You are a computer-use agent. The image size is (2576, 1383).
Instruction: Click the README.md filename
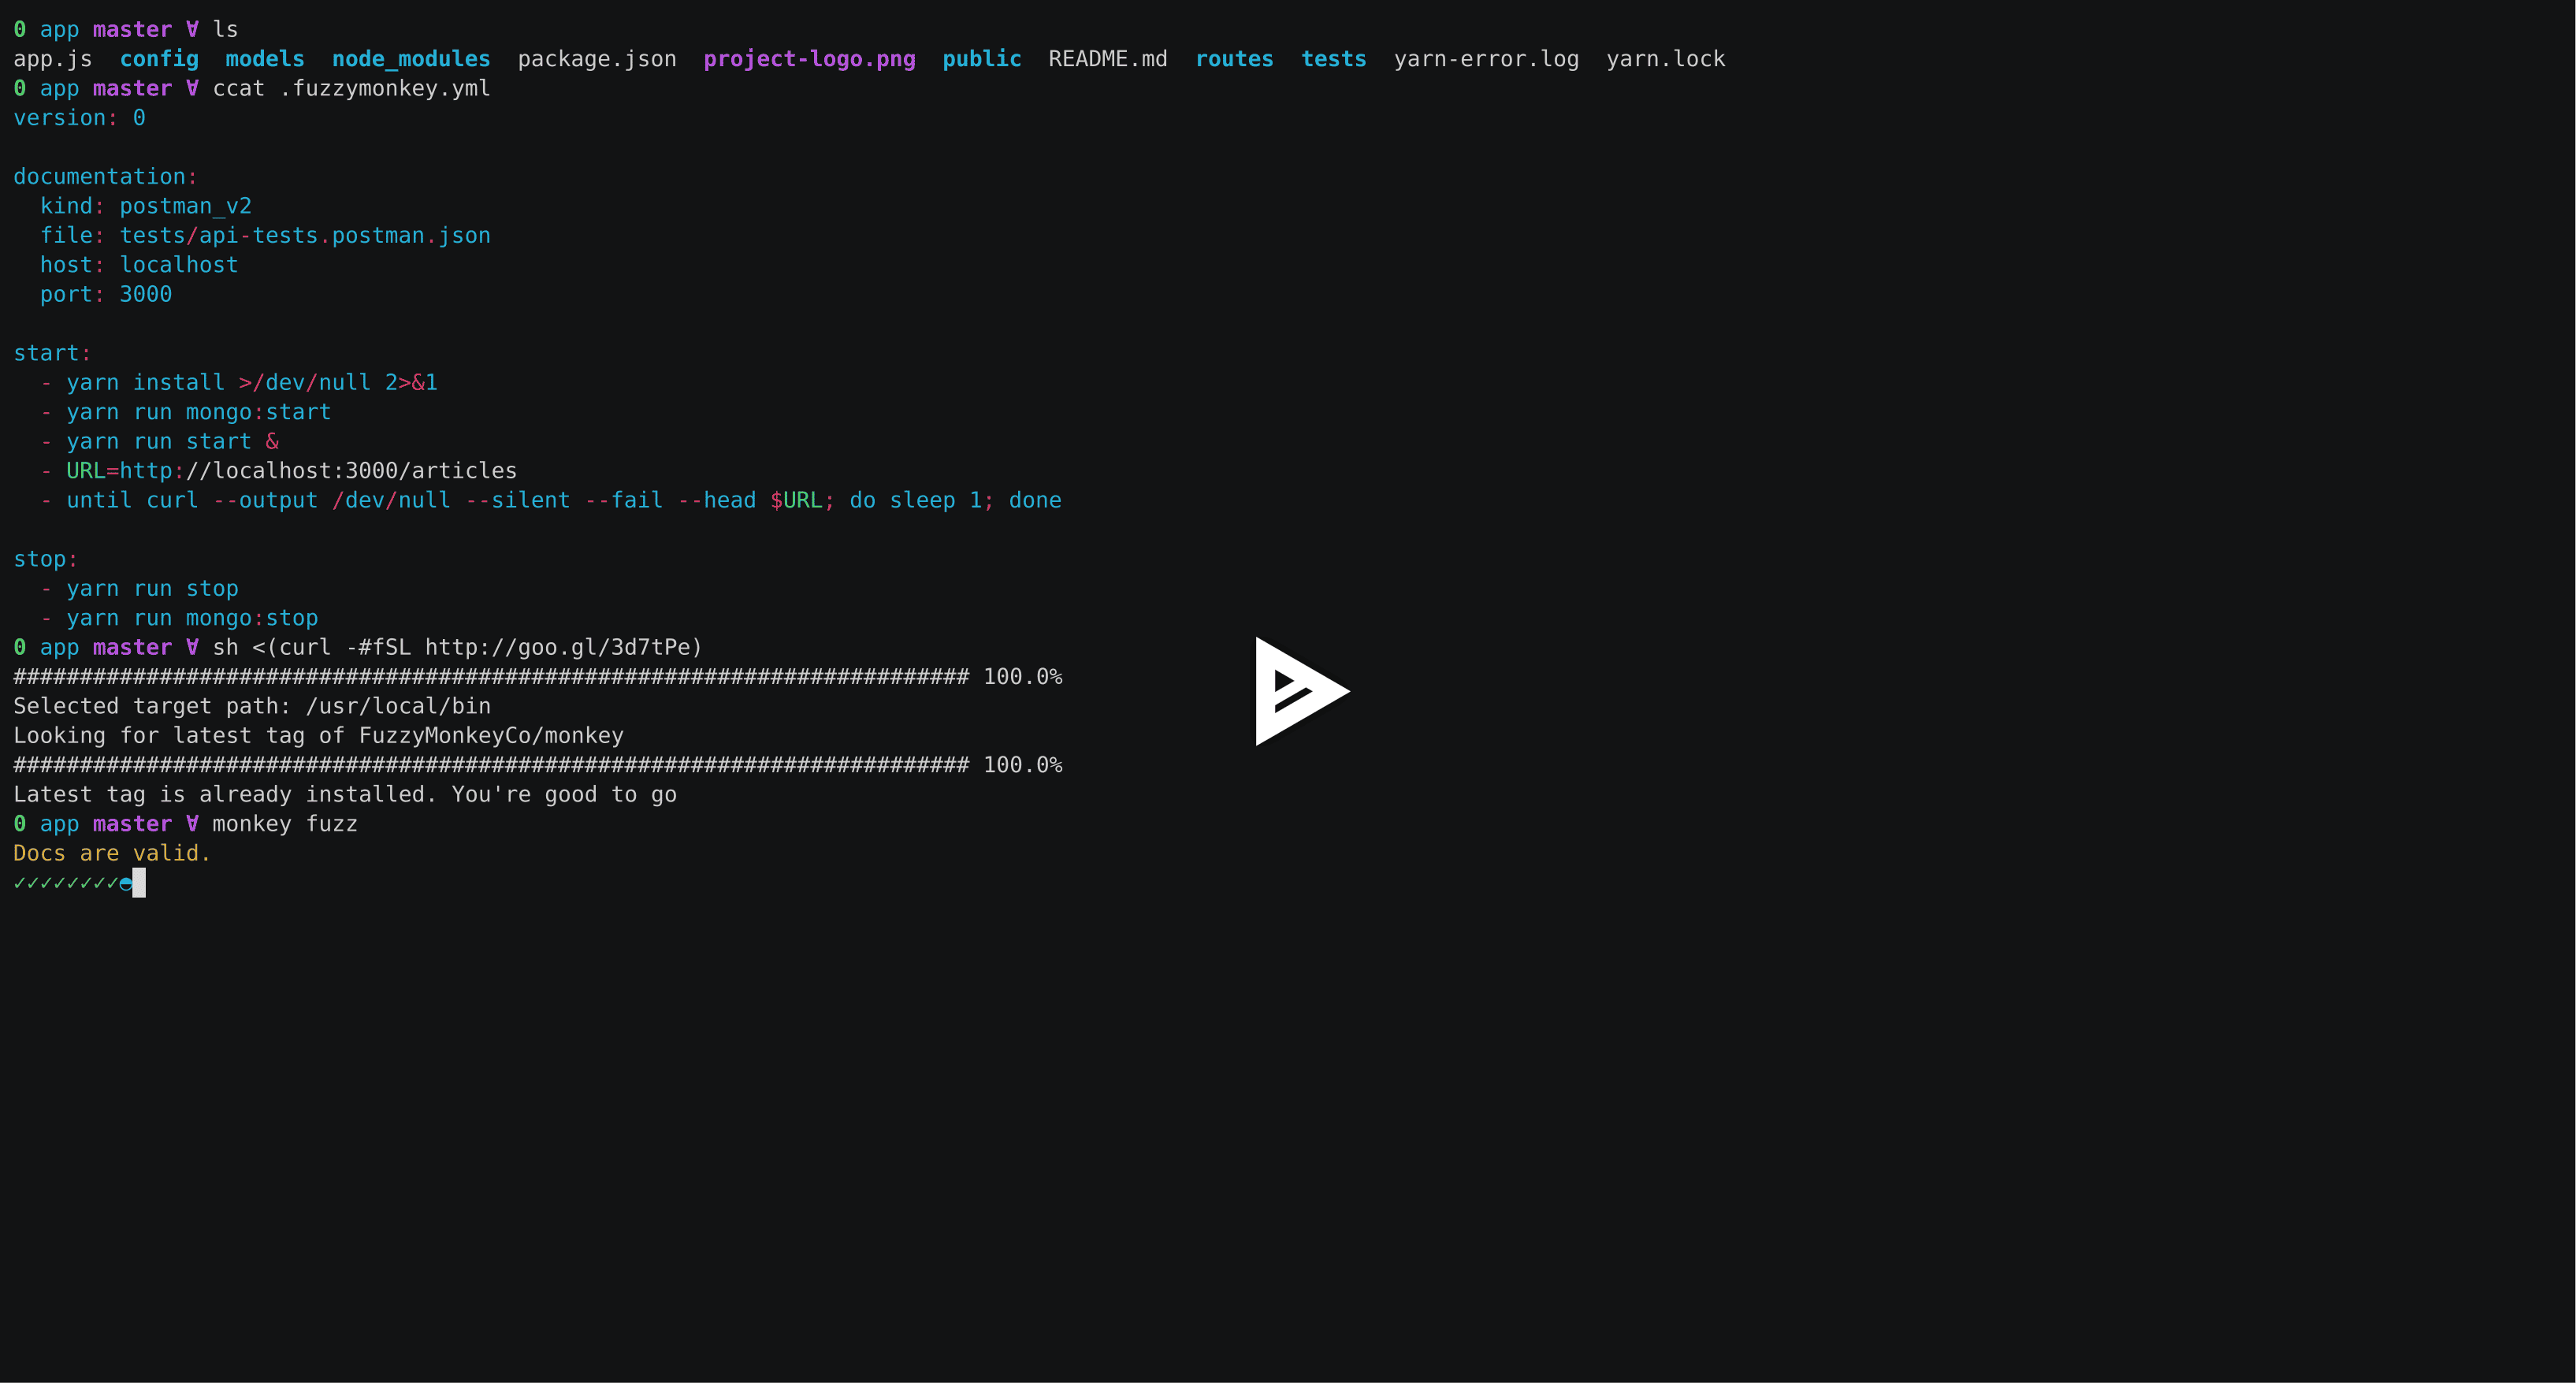pyautogui.click(x=1107, y=58)
